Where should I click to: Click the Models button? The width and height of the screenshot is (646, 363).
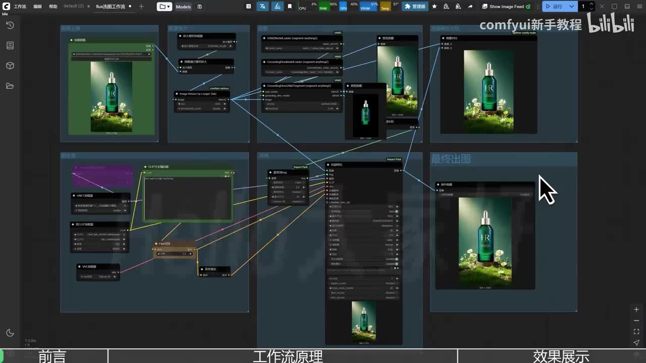[183, 7]
